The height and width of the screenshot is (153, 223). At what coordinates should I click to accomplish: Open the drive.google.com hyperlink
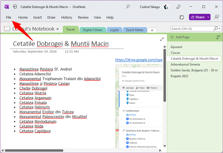139,60
